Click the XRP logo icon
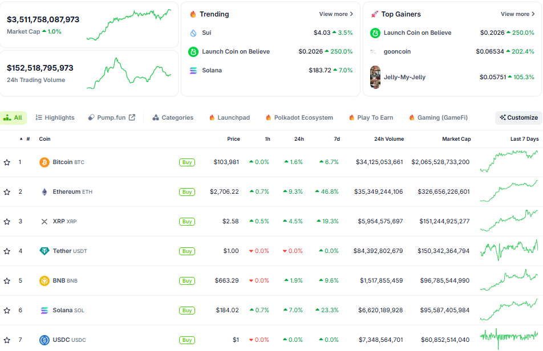Image resolution: width=543 pixels, height=351 pixels. click(44, 222)
